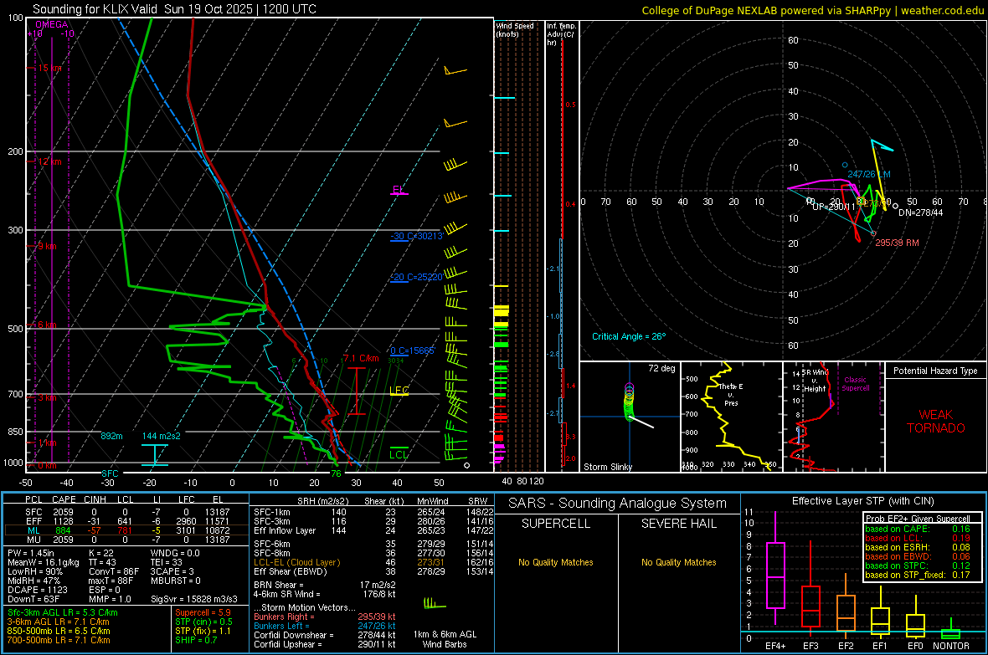Click the magenta 'Classic Supercell' label
This screenshot has height=655, width=988.
click(x=856, y=384)
